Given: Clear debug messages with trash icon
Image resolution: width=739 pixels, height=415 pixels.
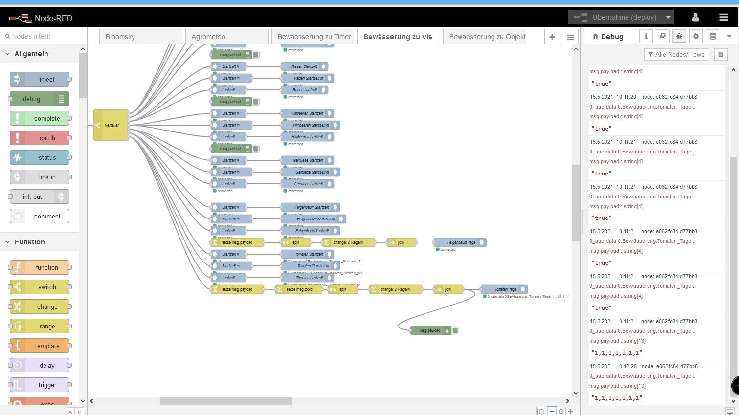Looking at the screenshot, I should tap(720, 54).
